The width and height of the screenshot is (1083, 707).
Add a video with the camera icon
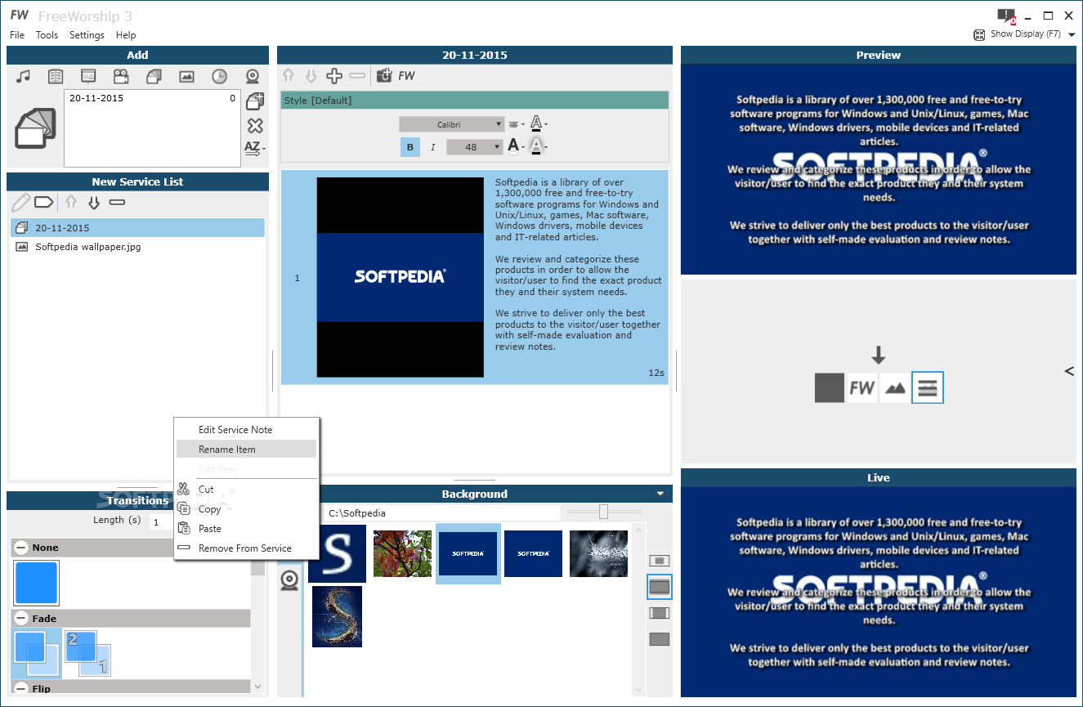coord(121,76)
